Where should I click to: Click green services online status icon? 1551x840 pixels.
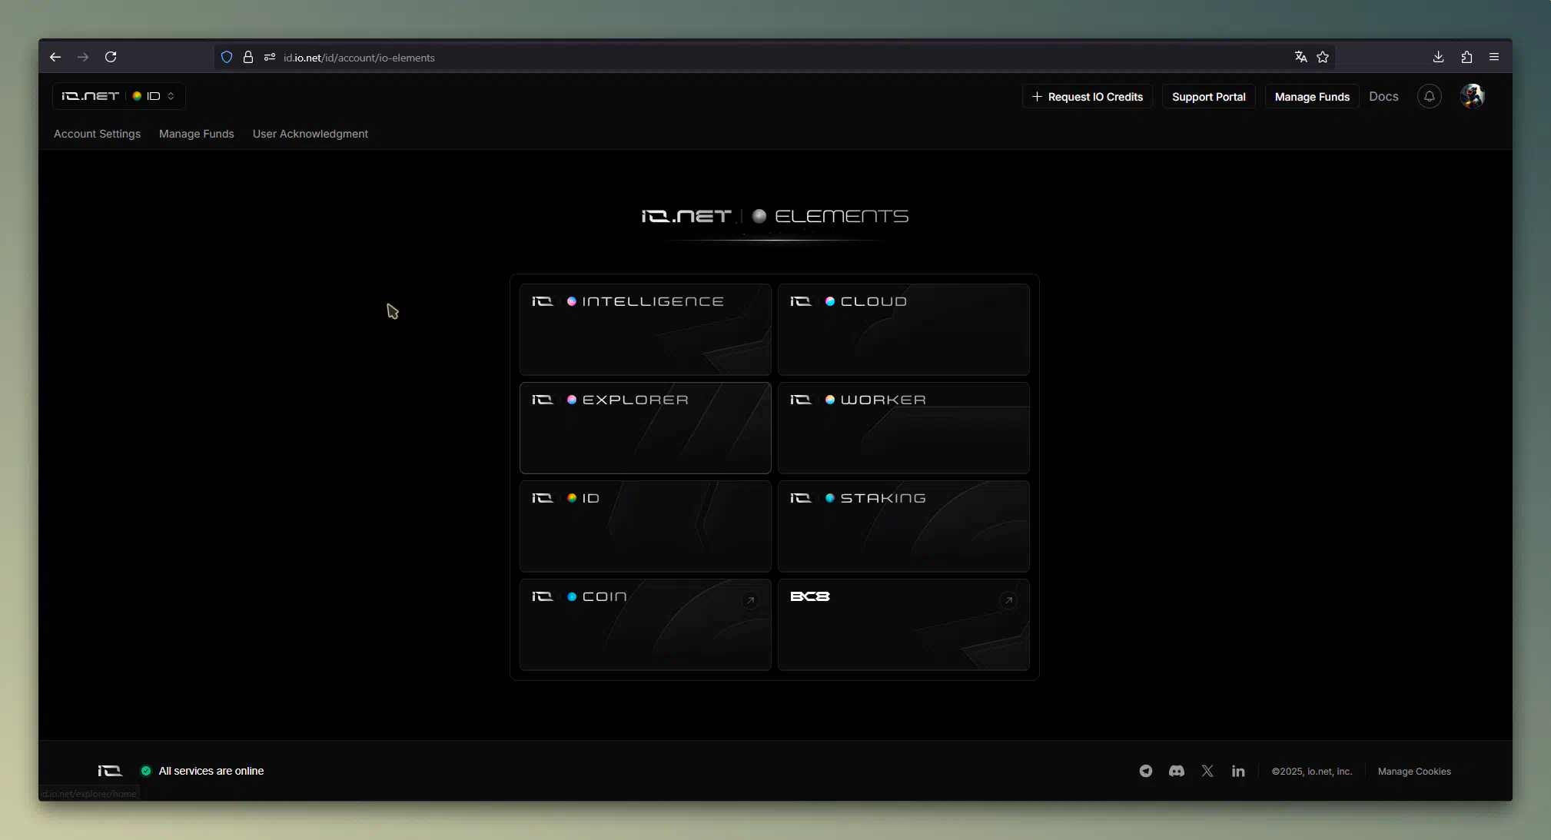(146, 771)
